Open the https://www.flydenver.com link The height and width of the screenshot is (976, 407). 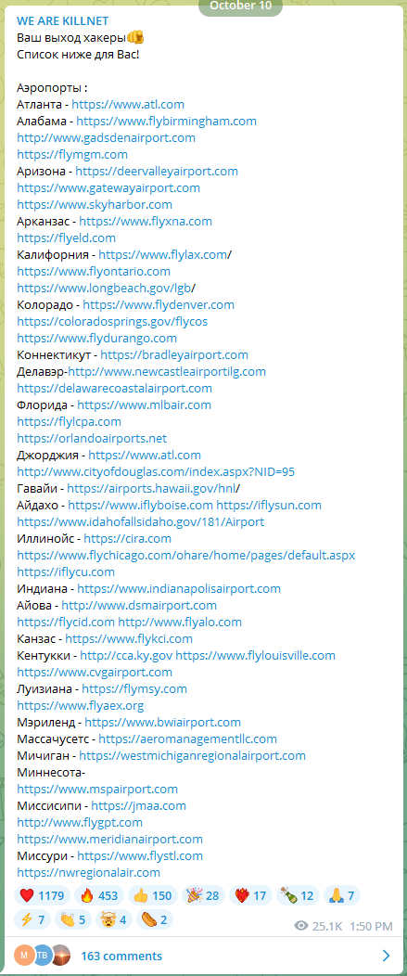click(x=159, y=304)
